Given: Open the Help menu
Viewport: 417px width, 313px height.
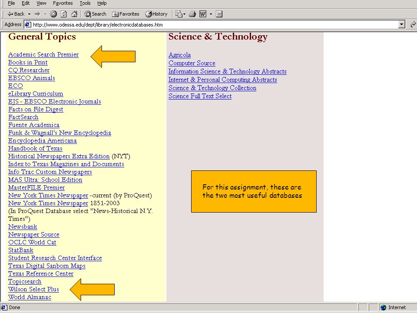Looking at the screenshot, I should [x=102, y=3].
